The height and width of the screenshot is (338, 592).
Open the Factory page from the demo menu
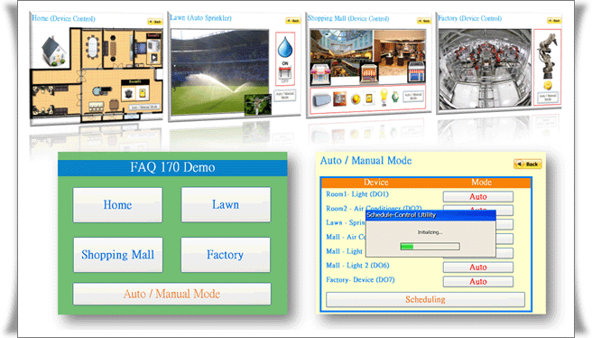click(226, 255)
